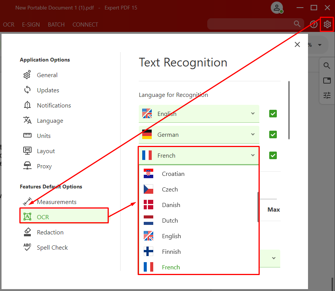The height and width of the screenshot is (291, 335).
Task: Choose Finnish from the language list
Action: pos(199,252)
